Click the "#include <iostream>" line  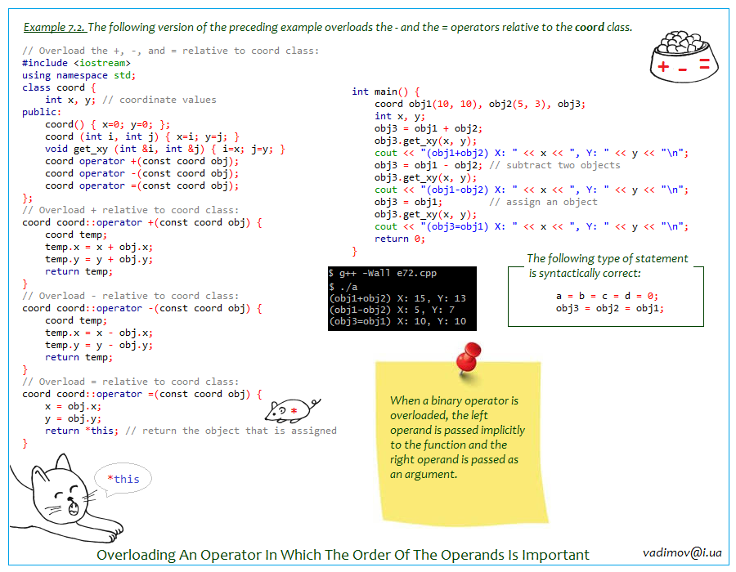pyautogui.click(x=76, y=63)
